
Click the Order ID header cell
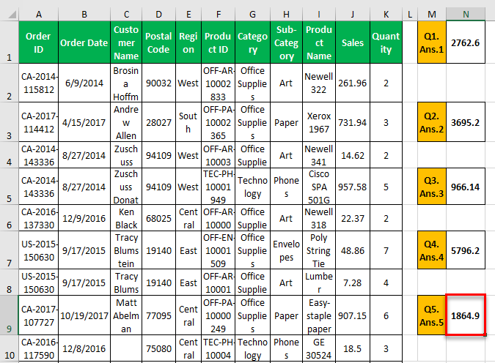tap(39, 42)
